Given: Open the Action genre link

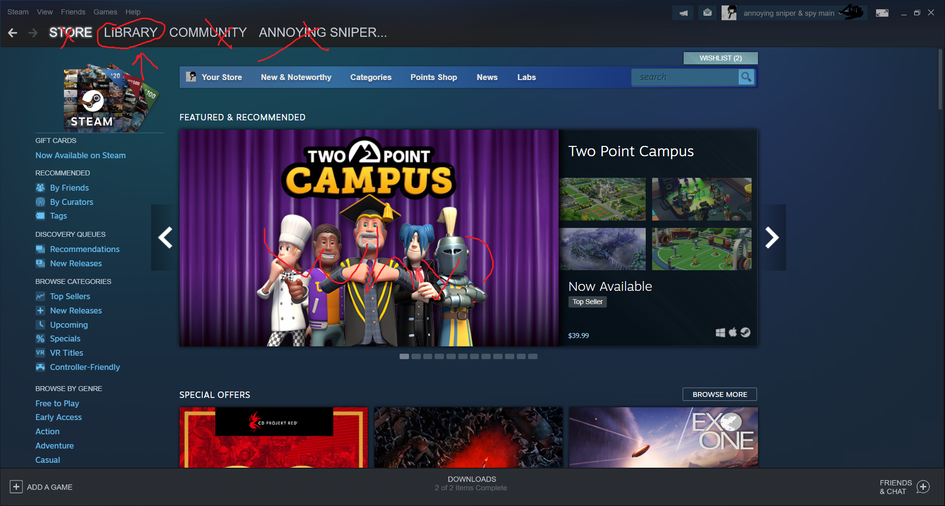Looking at the screenshot, I should (47, 431).
